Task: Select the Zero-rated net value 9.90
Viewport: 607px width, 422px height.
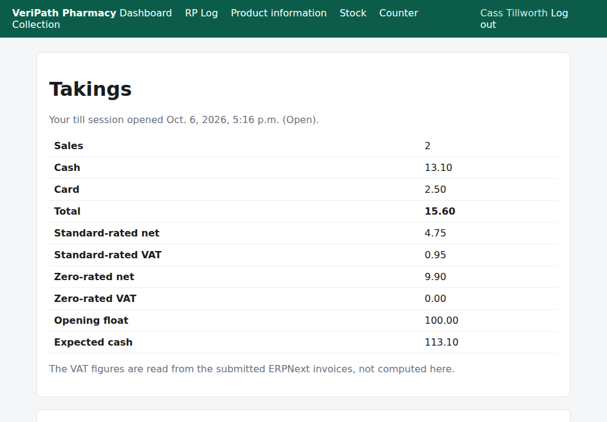Action: coord(435,276)
